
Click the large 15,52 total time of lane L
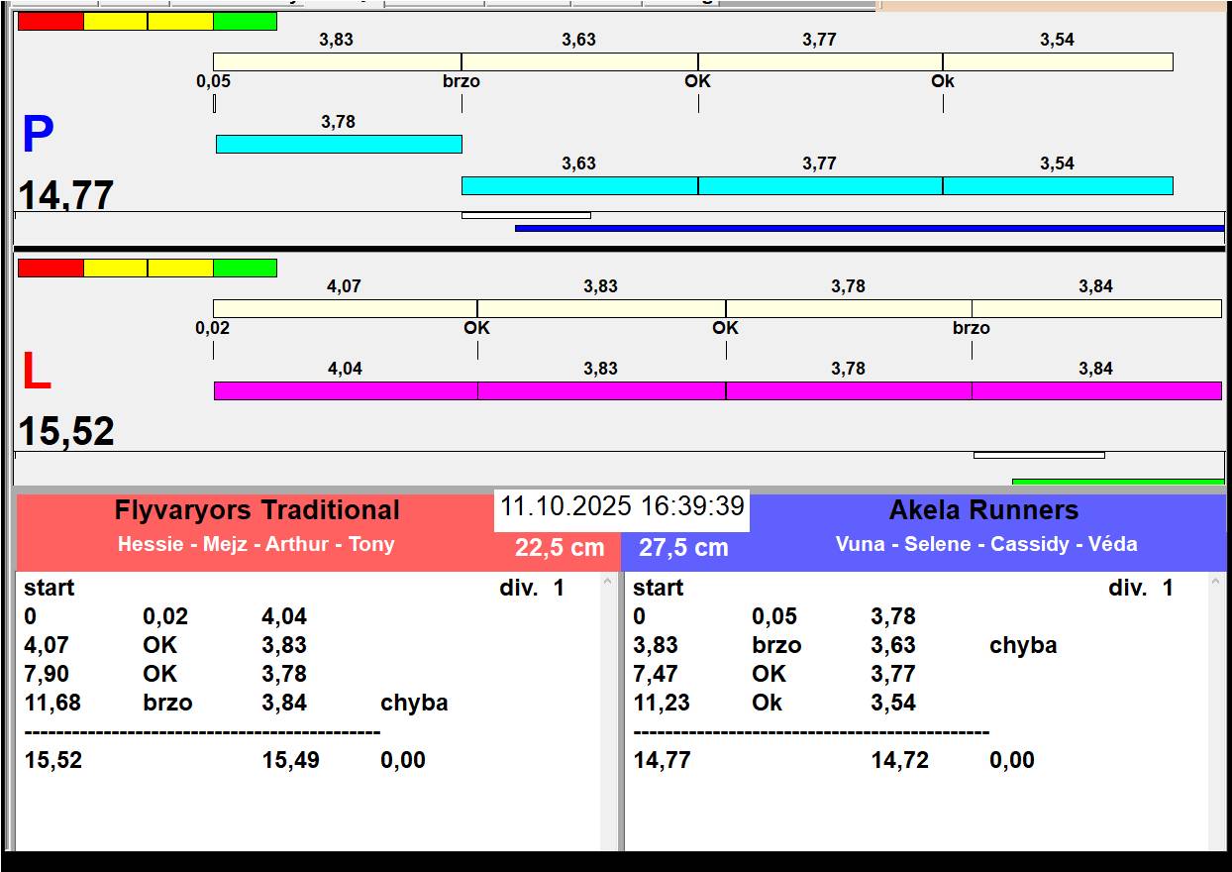[x=66, y=432]
